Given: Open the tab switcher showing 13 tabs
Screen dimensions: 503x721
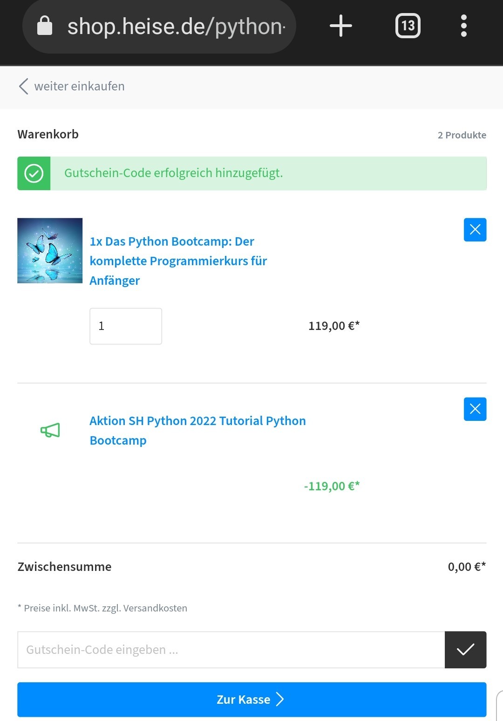Looking at the screenshot, I should pyautogui.click(x=408, y=26).
